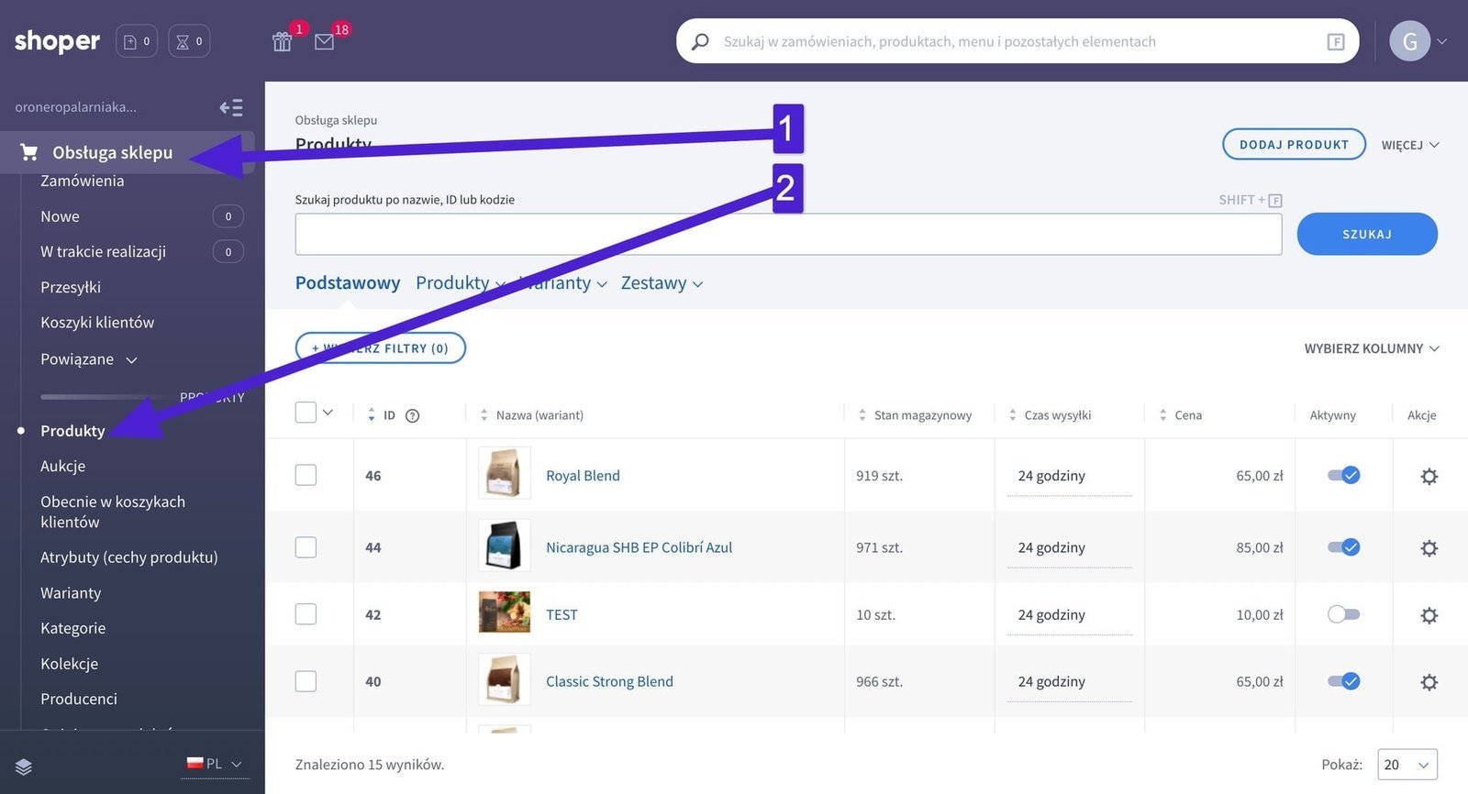1468x794 pixels.
Task: Expand the Więcej dropdown
Action: point(1409,145)
